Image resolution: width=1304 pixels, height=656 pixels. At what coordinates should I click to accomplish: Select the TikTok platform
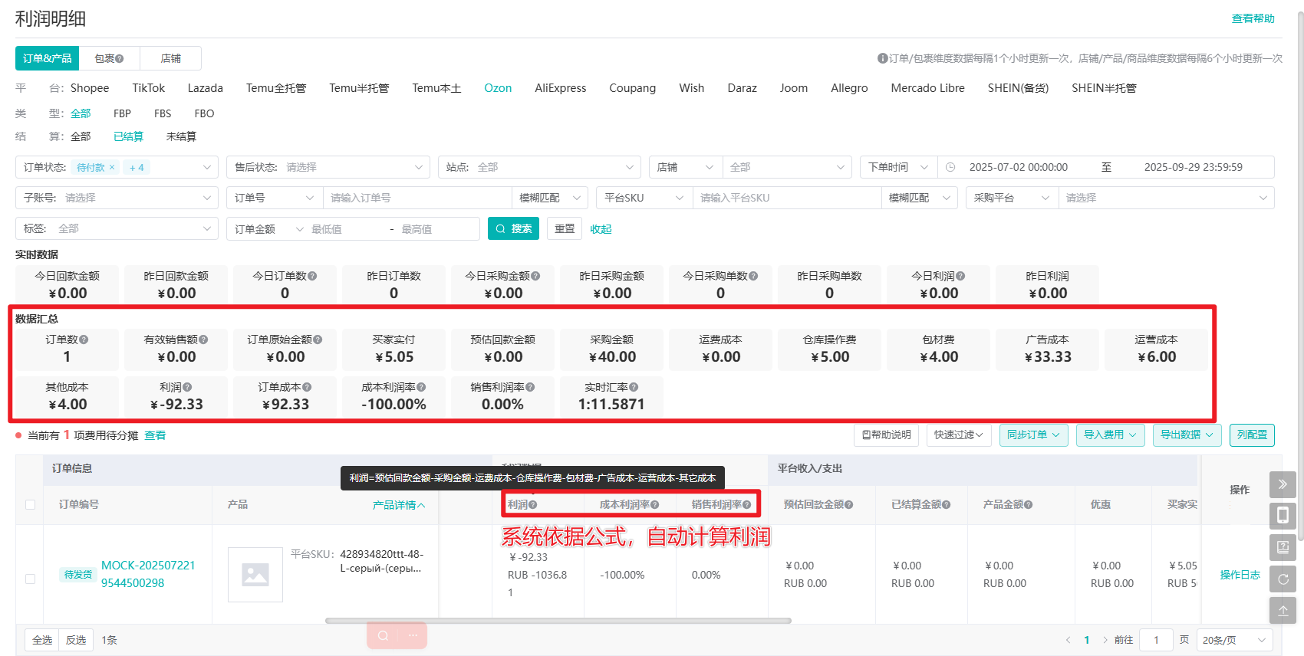[149, 88]
